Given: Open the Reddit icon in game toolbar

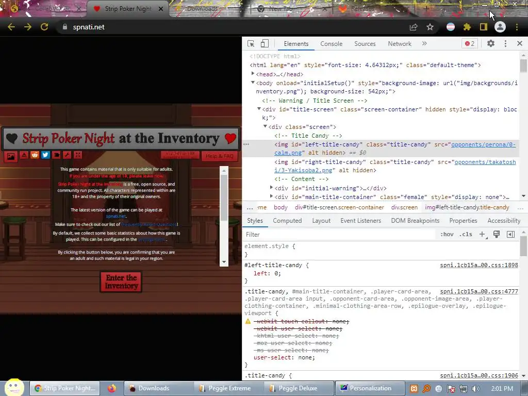Looking at the screenshot, I should coord(35,155).
